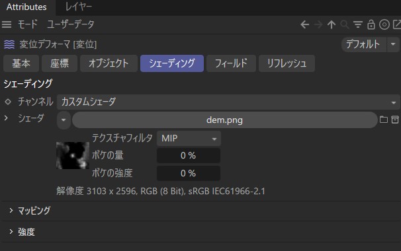Click the テクスチャフィルタ label
This screenshot has width=401, height=251.
click(122, 138)
